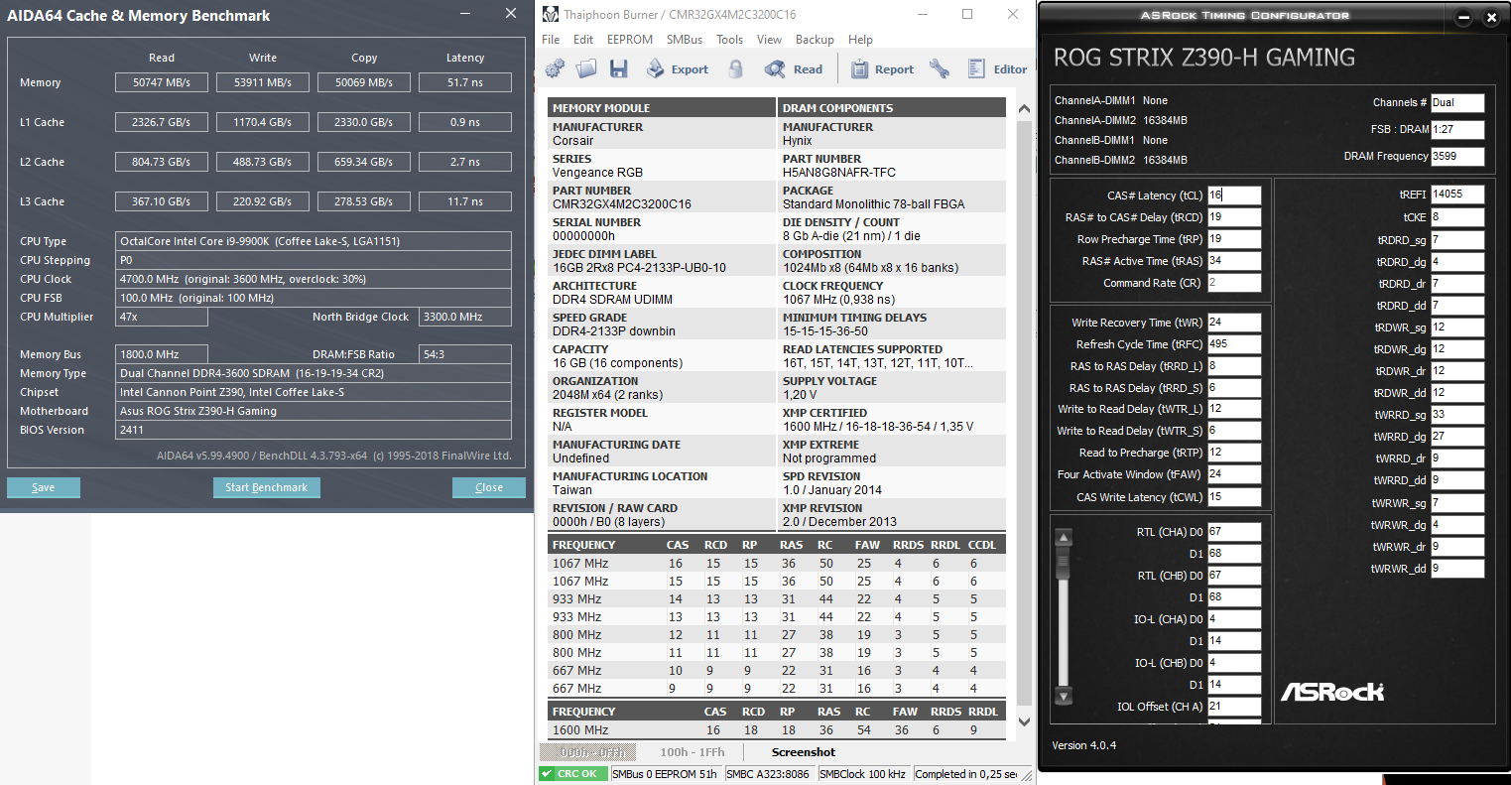Click the down arrow of Thaiphoon Burner's vertical scrollbar

(x=1026, y=721)
